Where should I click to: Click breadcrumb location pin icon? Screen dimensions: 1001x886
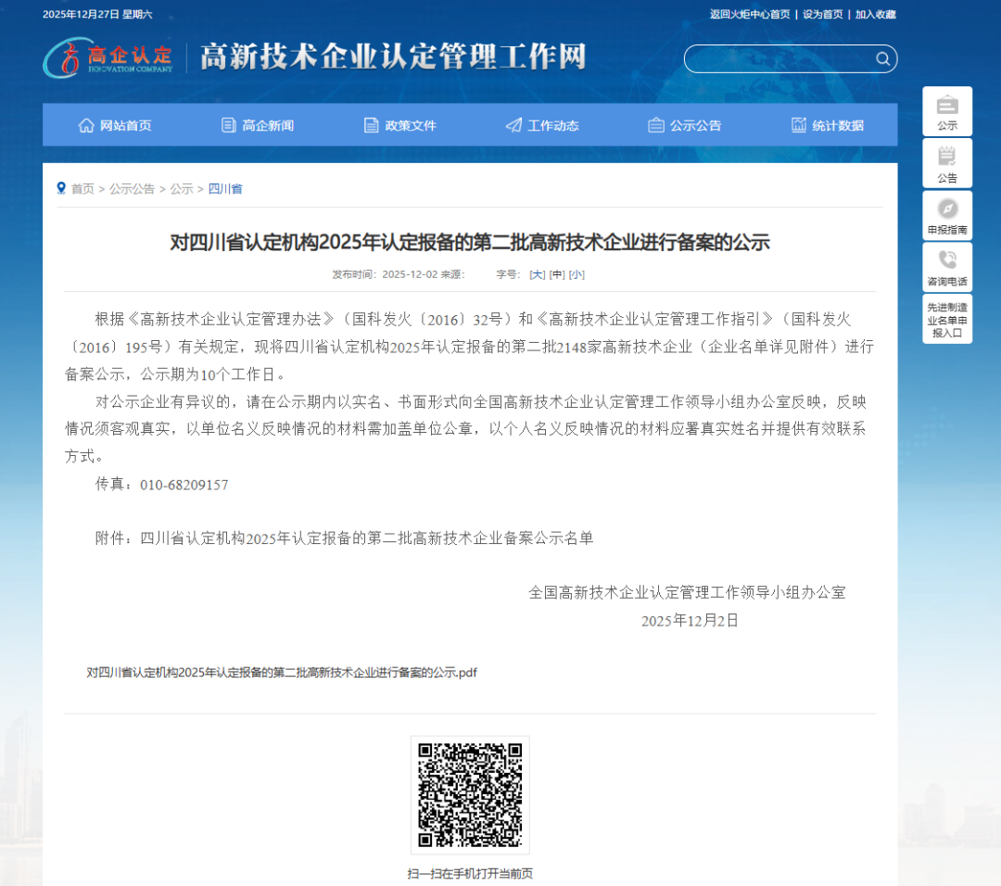click(x=61, y=188)
